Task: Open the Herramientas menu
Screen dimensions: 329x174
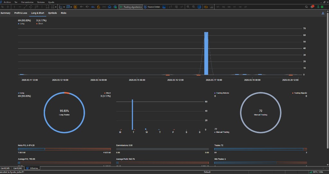Action: point(27,2)
